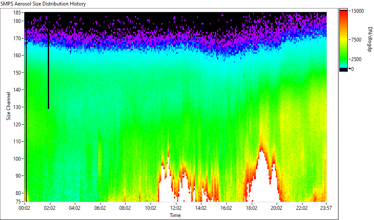
Task: Click the 'Time' x-axis label
Action: (175, 215)
